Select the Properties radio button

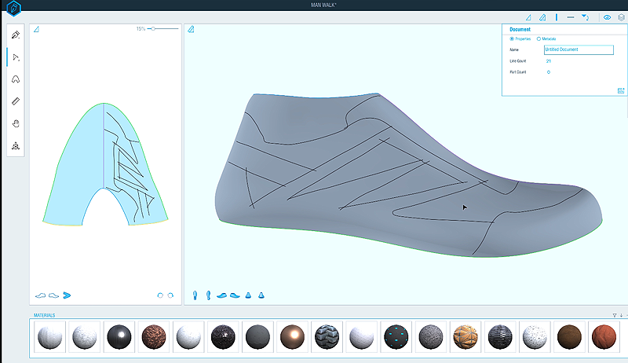click(513, 38)
